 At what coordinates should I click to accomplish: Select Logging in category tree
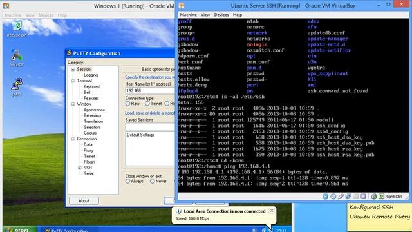pos(91,75)
